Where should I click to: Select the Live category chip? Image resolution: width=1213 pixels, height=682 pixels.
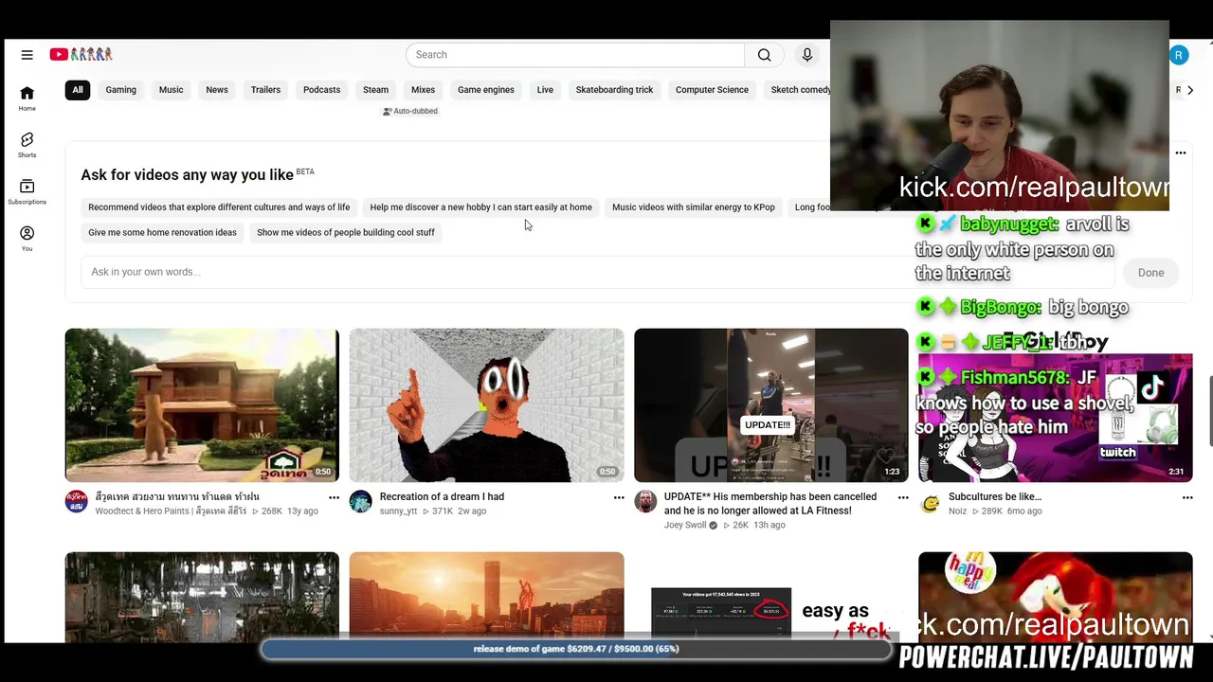(x=545, y=90)
